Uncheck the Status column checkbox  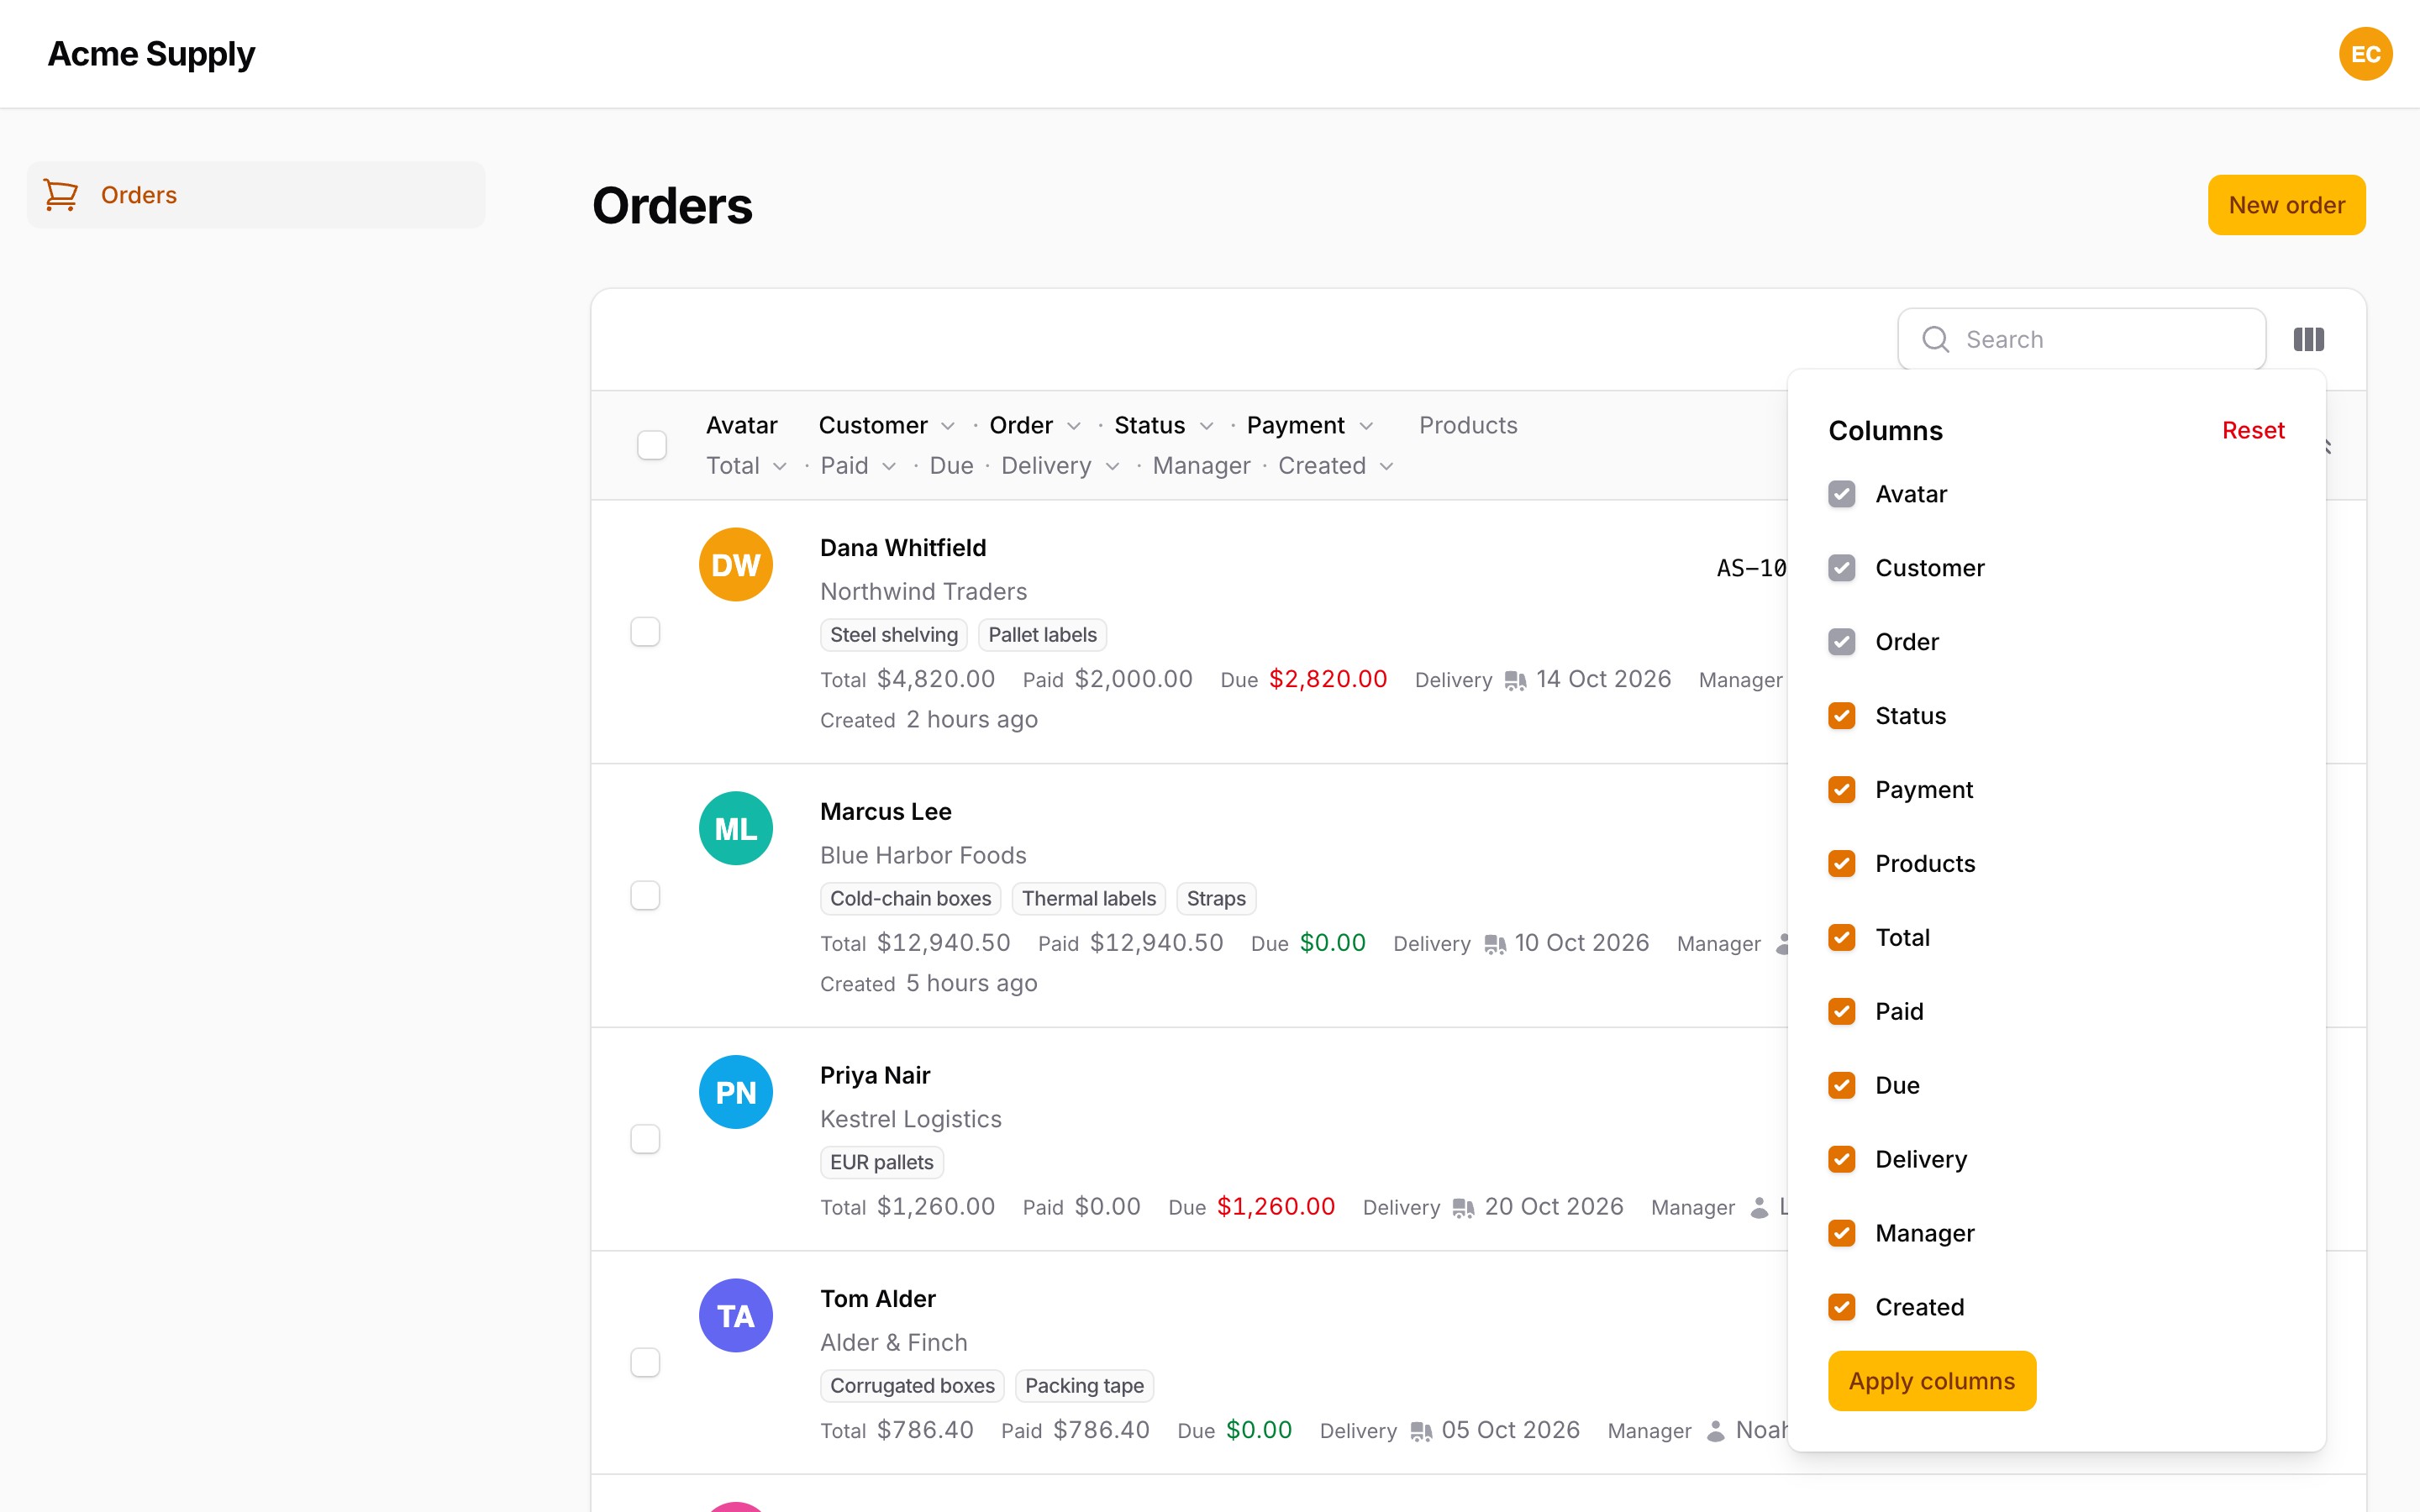click(1842, 716)
